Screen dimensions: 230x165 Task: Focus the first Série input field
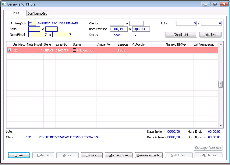click(34, 29)
